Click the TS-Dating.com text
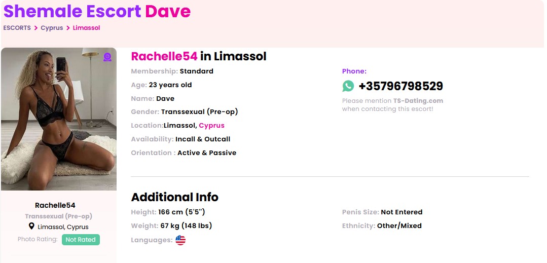The image size is (547, 263). [x=418, y=101]
